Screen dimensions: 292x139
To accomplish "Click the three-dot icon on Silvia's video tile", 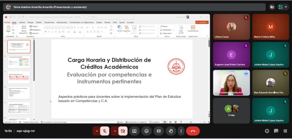I will pos(246,74).
